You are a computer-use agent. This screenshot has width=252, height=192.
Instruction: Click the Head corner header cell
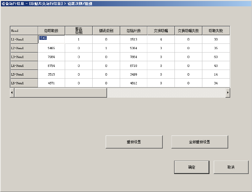pos(24,31)
